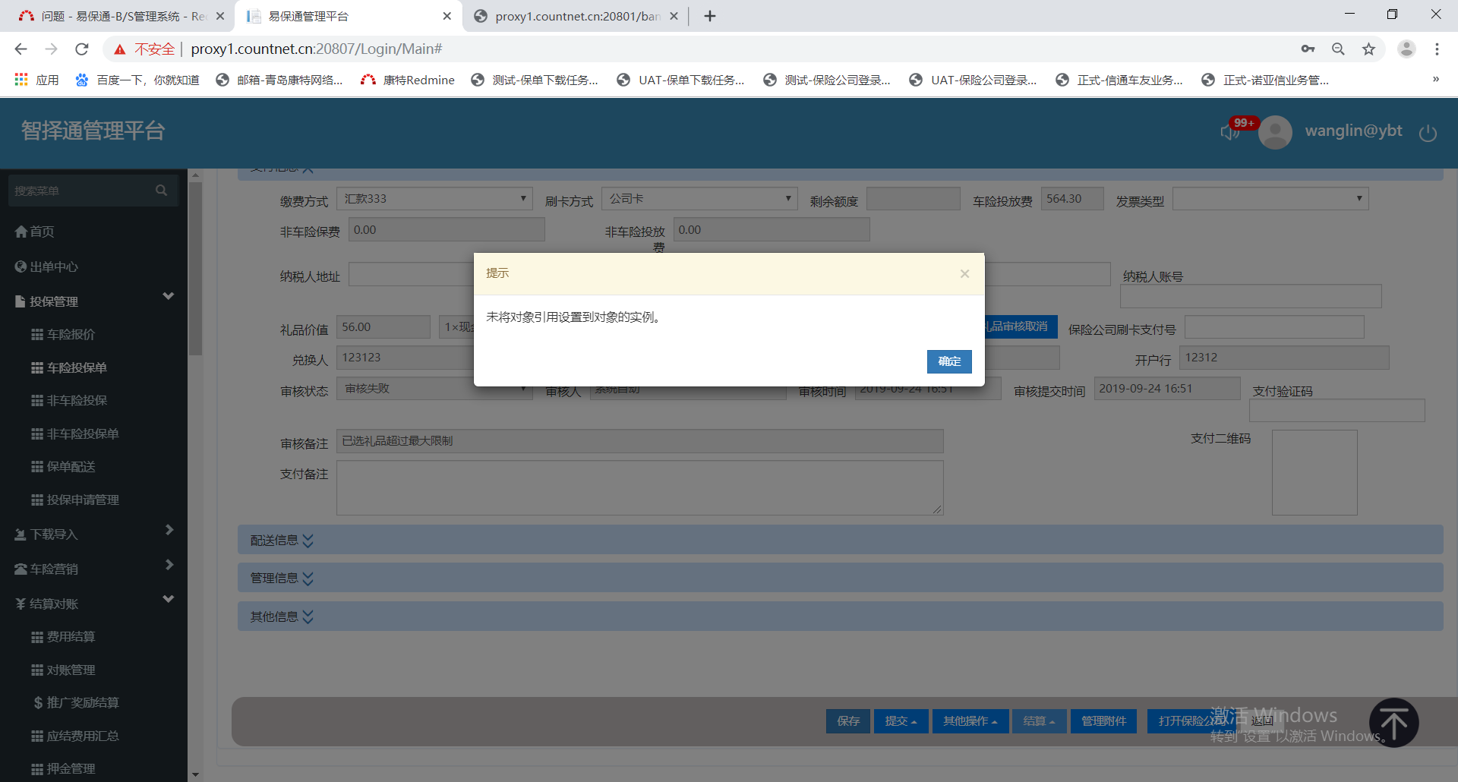Image resolution: width=1458 pixels, height=782 pixels.
Task: Click the 审核备注 field
Action: tap(640, 441)
